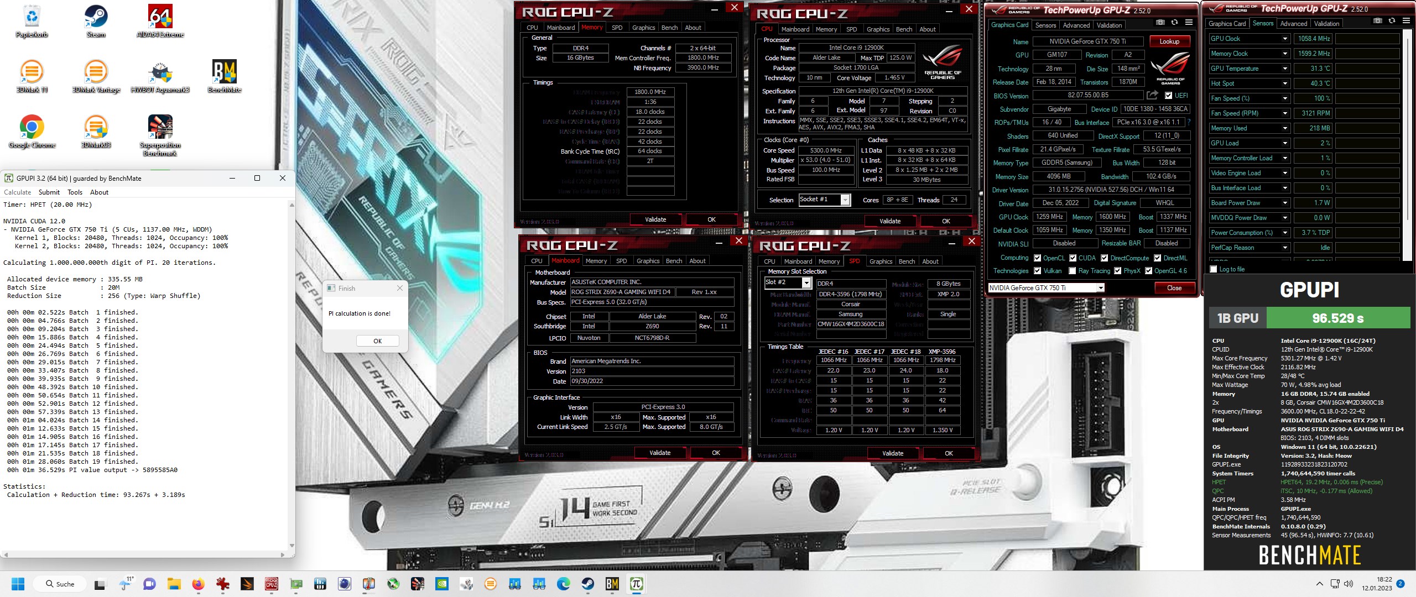Open Windows Start menu on taskbar
The width and height of the screenshot is (1416, 597).
click(18, 584)
